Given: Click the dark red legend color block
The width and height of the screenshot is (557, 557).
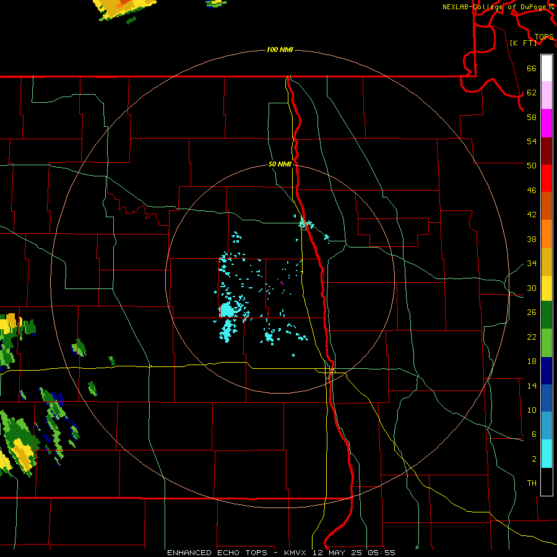Looking at the screenshot, I should pyautogui.click(x=546, y=151).
